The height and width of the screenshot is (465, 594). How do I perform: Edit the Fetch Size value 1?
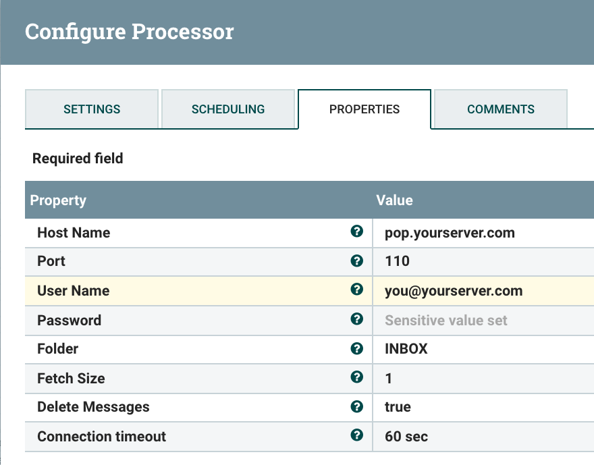click(x=389, y=379)
